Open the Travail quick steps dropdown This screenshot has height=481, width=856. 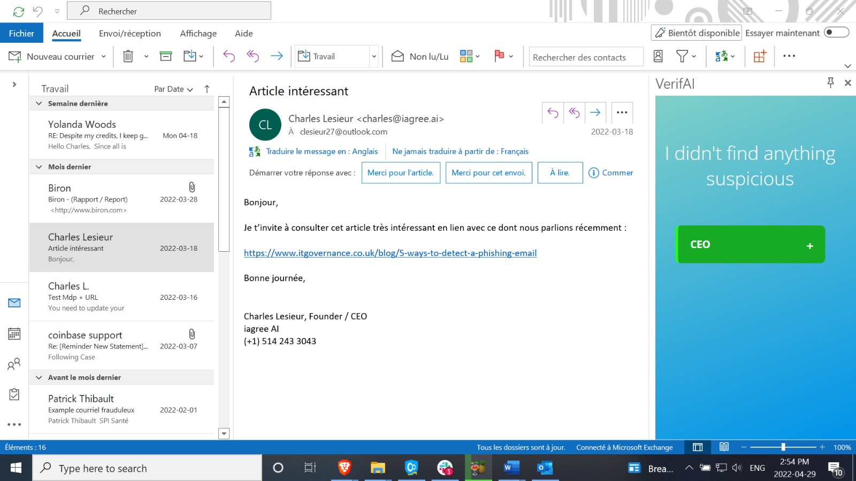click(x=374, y=57)
